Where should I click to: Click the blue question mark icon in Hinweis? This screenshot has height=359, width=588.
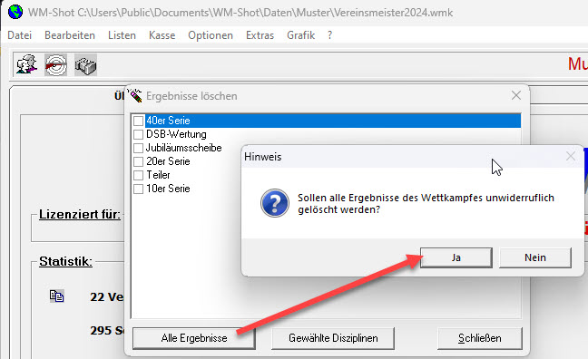point(275,203)
